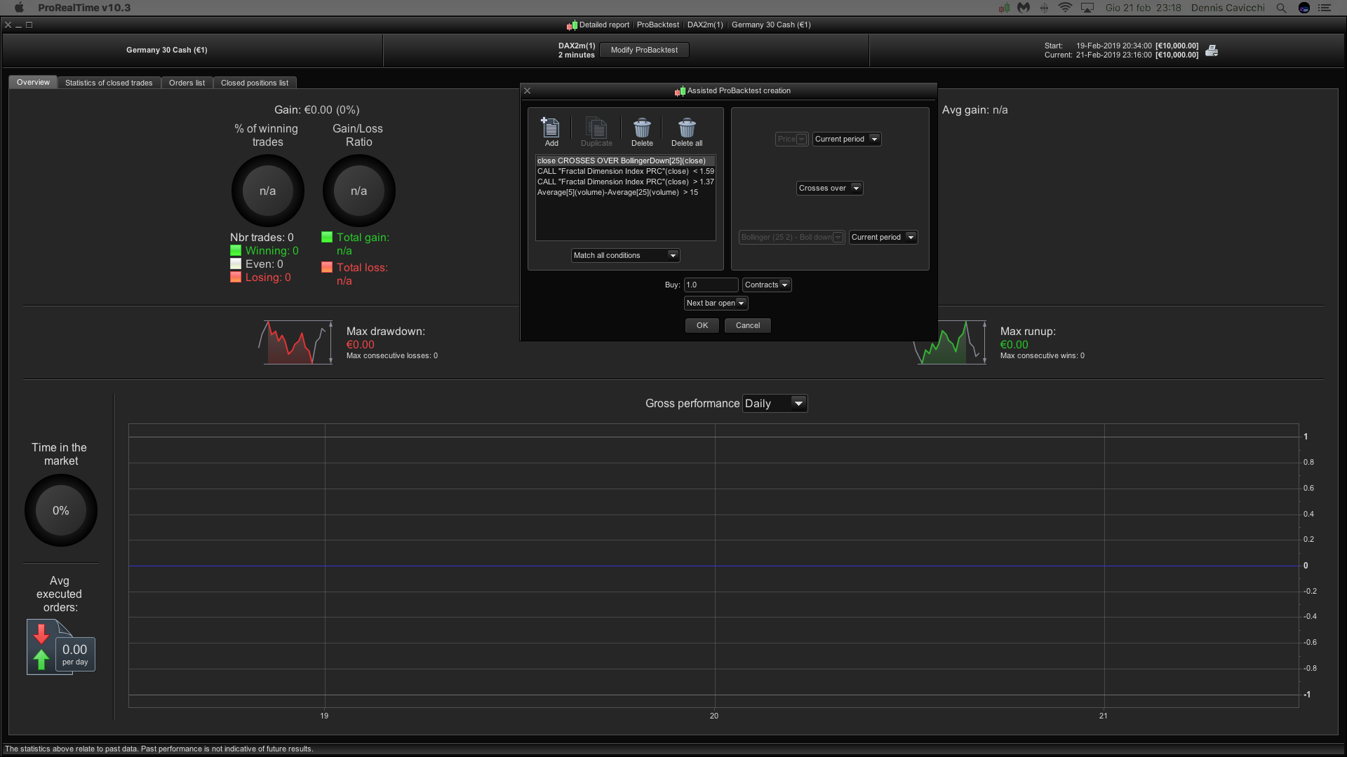Click the max drawdown red chart icon
The height and width of the screenshot is (757, 1347).
point(297,343)
